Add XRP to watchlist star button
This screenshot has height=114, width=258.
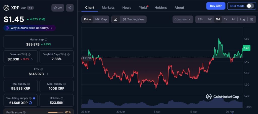pos(58,8)
